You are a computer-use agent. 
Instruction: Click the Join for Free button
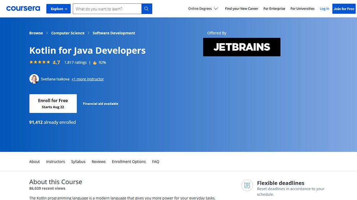344,9
